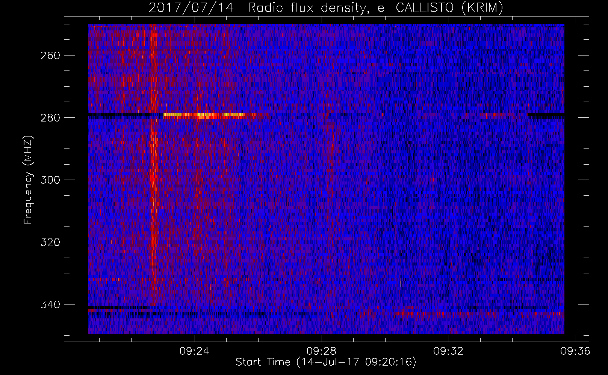Screen dimensions: 608x375
Task: Click the small white spike near 09:30
Action: (x=401, y=283)
